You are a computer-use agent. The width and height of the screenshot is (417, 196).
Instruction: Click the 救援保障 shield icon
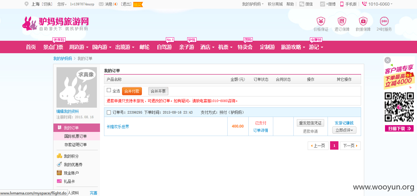pyautogui.click(x=363, y=21)
